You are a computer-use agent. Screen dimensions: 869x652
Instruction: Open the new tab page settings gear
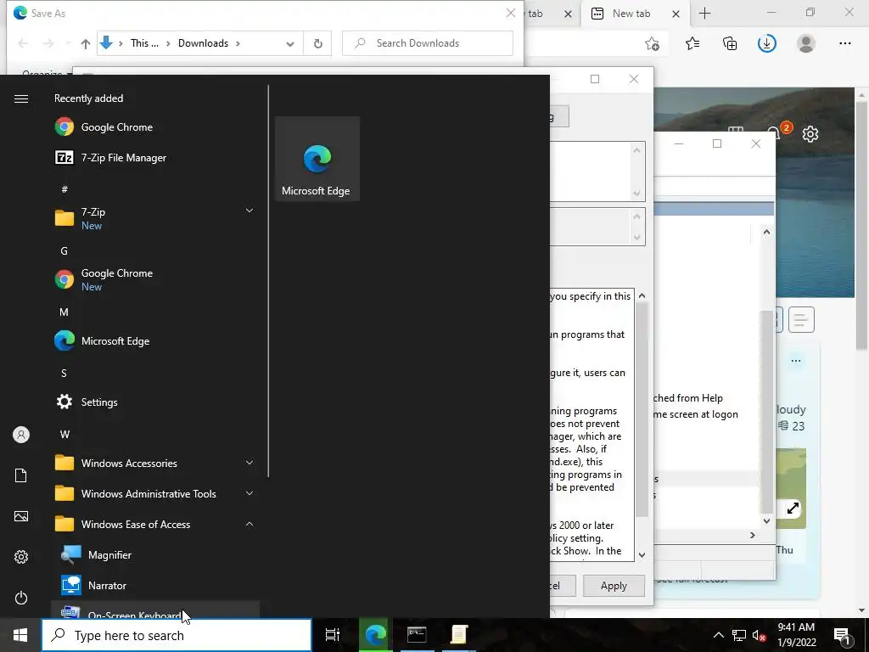810,134
